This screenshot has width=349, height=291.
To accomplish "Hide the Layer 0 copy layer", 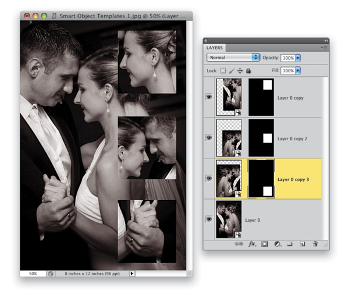I will coord(209,97).
